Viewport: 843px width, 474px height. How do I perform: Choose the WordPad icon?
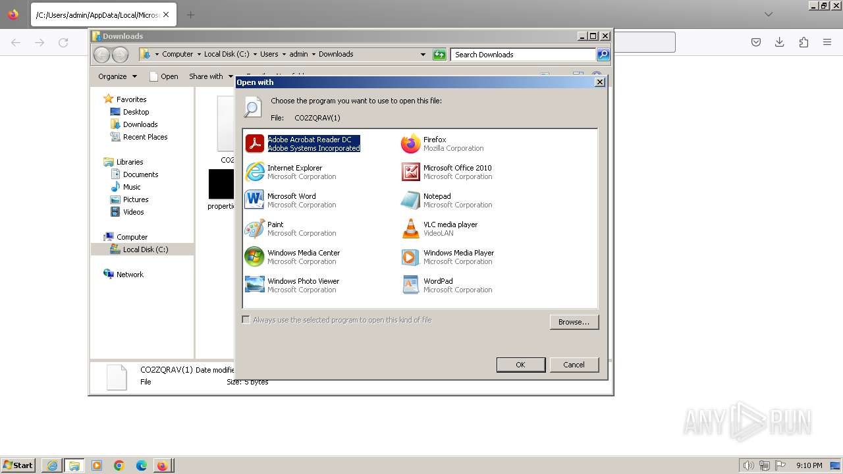point(410,285)
